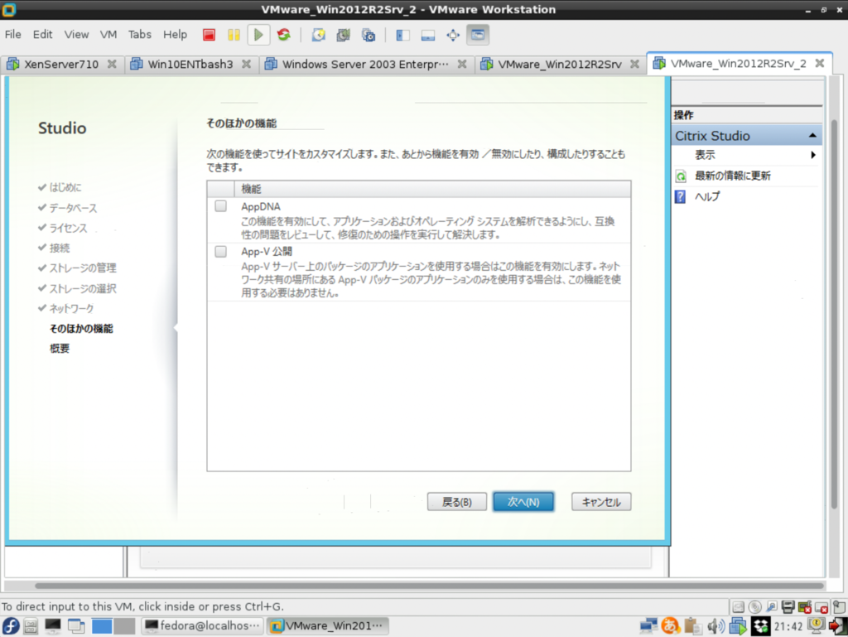Toggle the thumbnail bar icon
The width and height of the screenshot is (848, 637).
coord(428,35)
